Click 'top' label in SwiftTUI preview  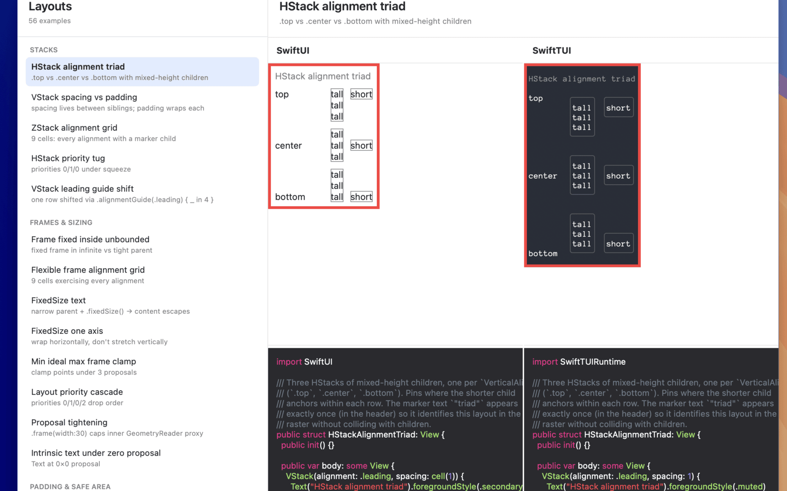(x=536, y=98)
